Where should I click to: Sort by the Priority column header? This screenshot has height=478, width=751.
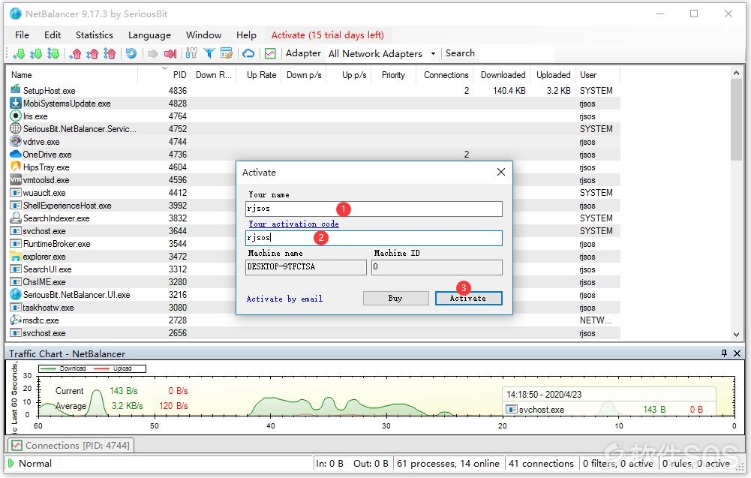393,75
